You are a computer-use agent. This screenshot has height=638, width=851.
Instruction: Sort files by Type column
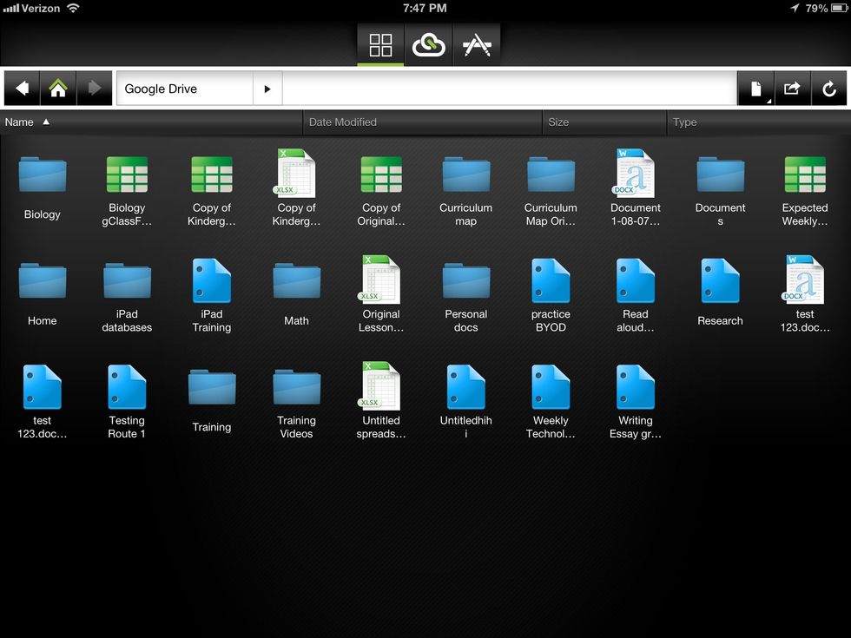685,122
